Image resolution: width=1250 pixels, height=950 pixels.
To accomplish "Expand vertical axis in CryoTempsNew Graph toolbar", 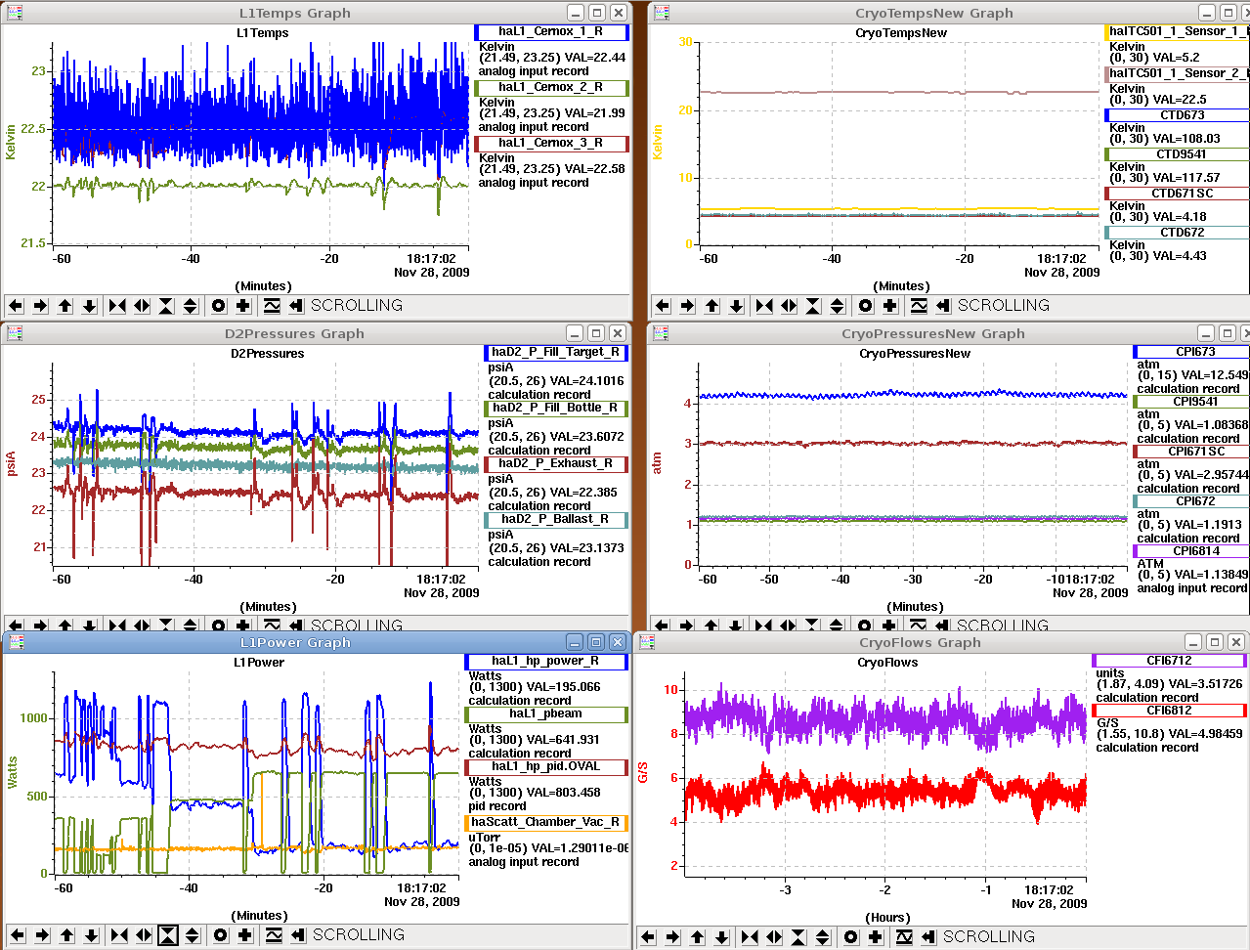I will pos(838,306).
